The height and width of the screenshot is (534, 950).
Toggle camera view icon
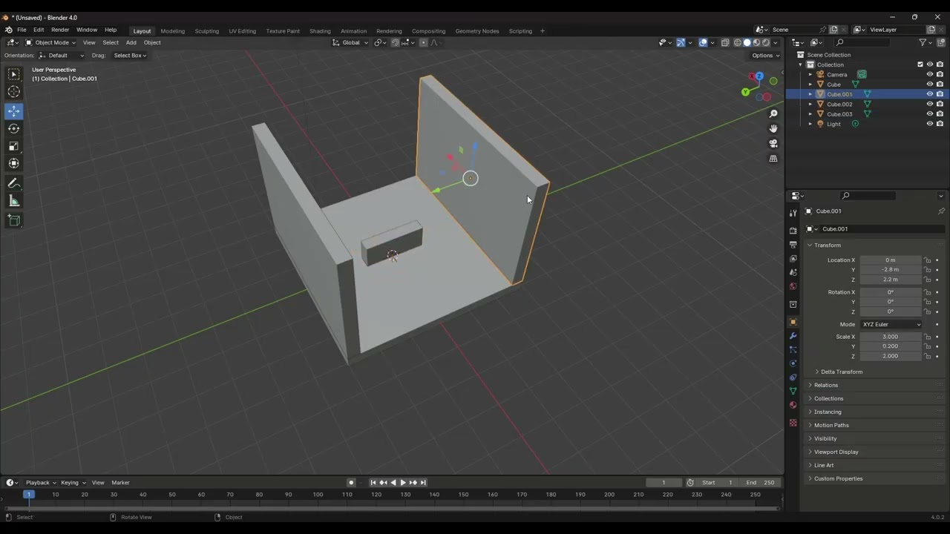[773, 143]
